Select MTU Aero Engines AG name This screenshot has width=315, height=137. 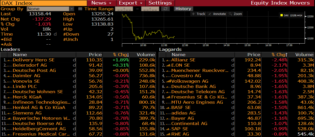197,102
